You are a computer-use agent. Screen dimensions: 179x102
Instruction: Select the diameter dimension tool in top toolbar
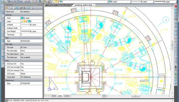point(15,2)
